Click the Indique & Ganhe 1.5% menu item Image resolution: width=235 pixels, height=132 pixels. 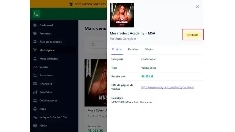[x=50, y=117]
